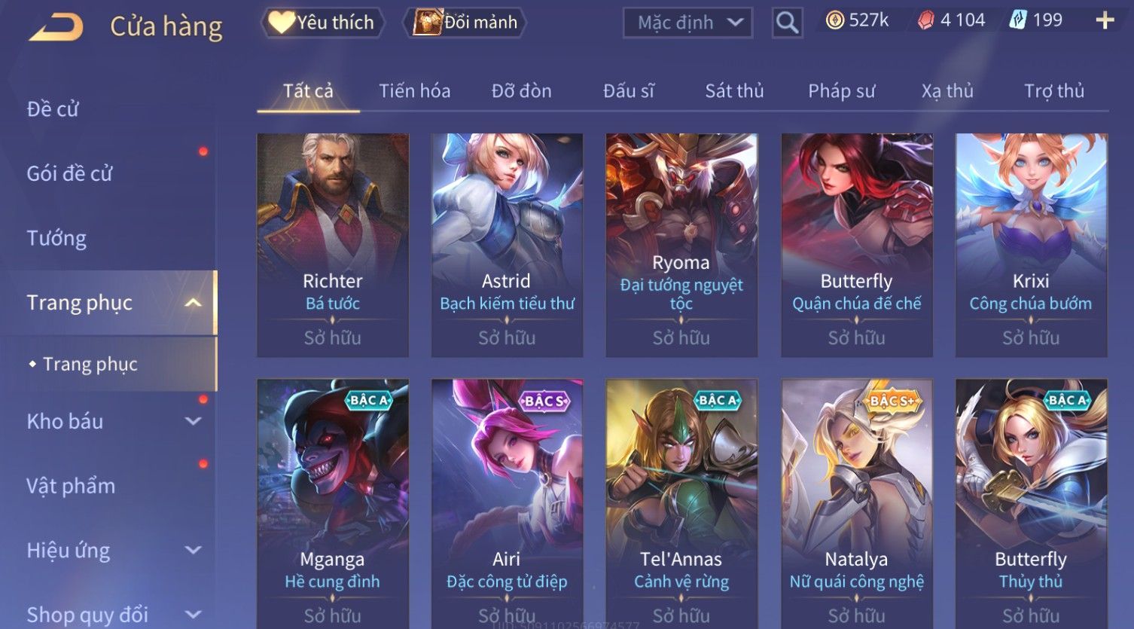Open the search magnifier icon

coord(787,23)
